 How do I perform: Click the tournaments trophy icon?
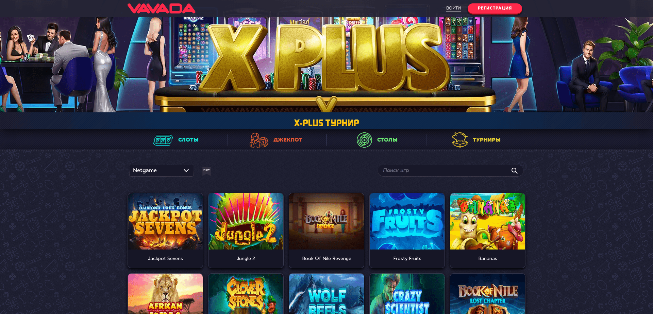460,140
